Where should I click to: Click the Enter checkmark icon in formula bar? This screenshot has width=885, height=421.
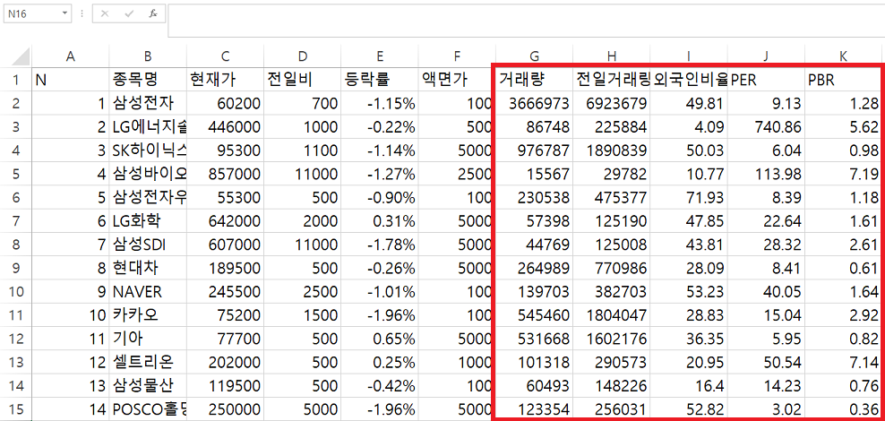pyautogui.click(x=129, y=13)
